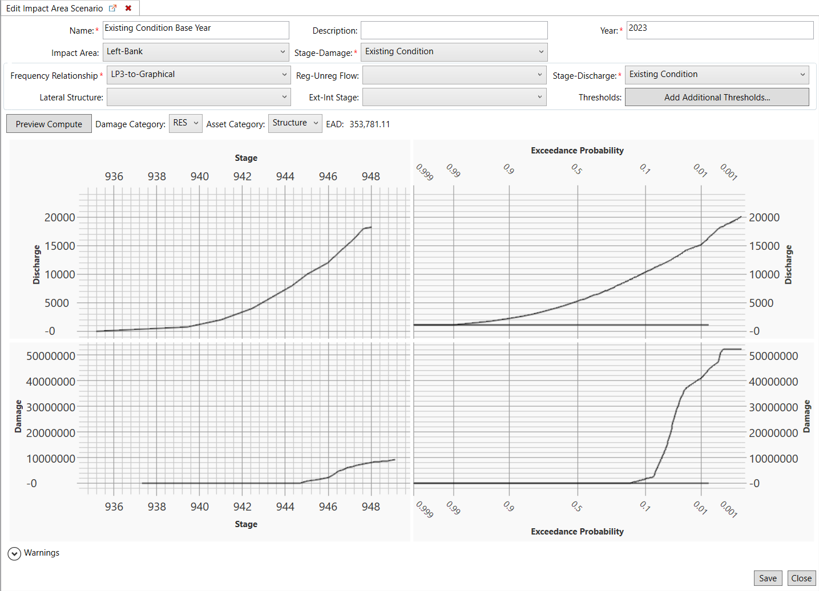Click the Description input field

pyautogui.click(x=454, y=30)
